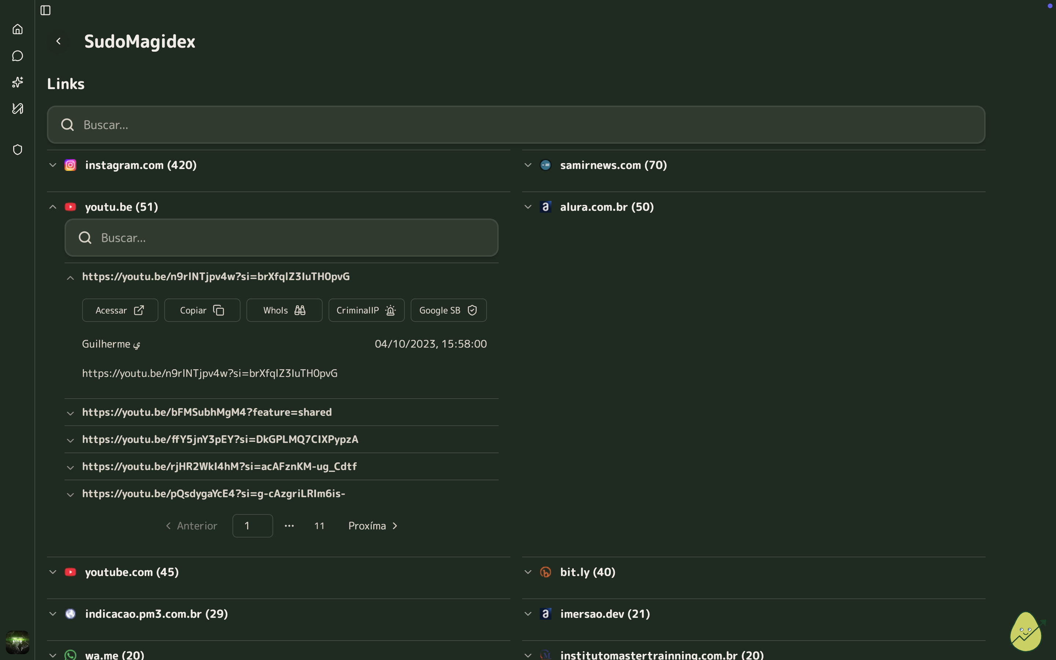Check the link on CriminalIP
The height and width of the screenshot is (660, 1056).
[x=366, y=310]
